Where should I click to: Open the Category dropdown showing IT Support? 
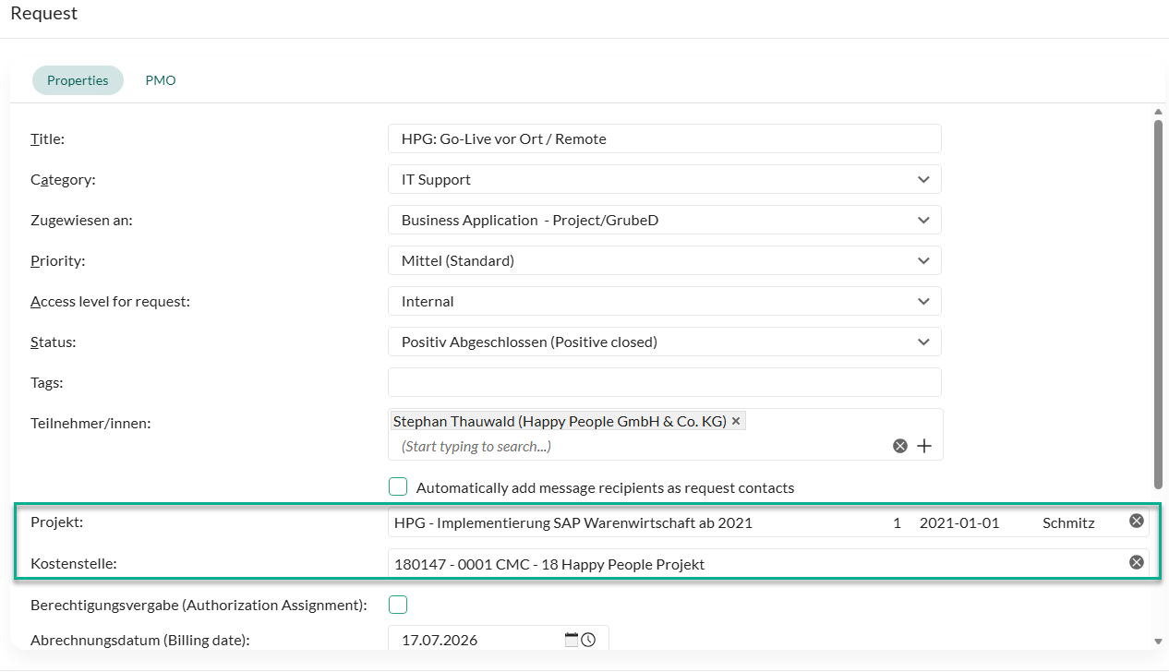click(665, 179)
